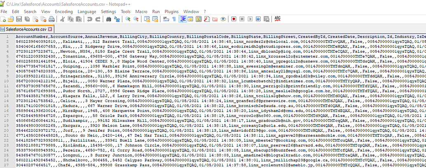Screen dimensions: 426x168
Task: Click the Open file folder icon
Action: tap(11, 19)
